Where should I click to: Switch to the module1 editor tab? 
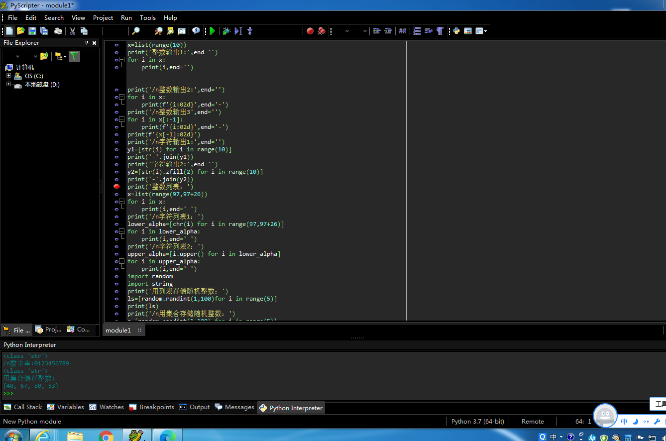click(x=118, y=330)
